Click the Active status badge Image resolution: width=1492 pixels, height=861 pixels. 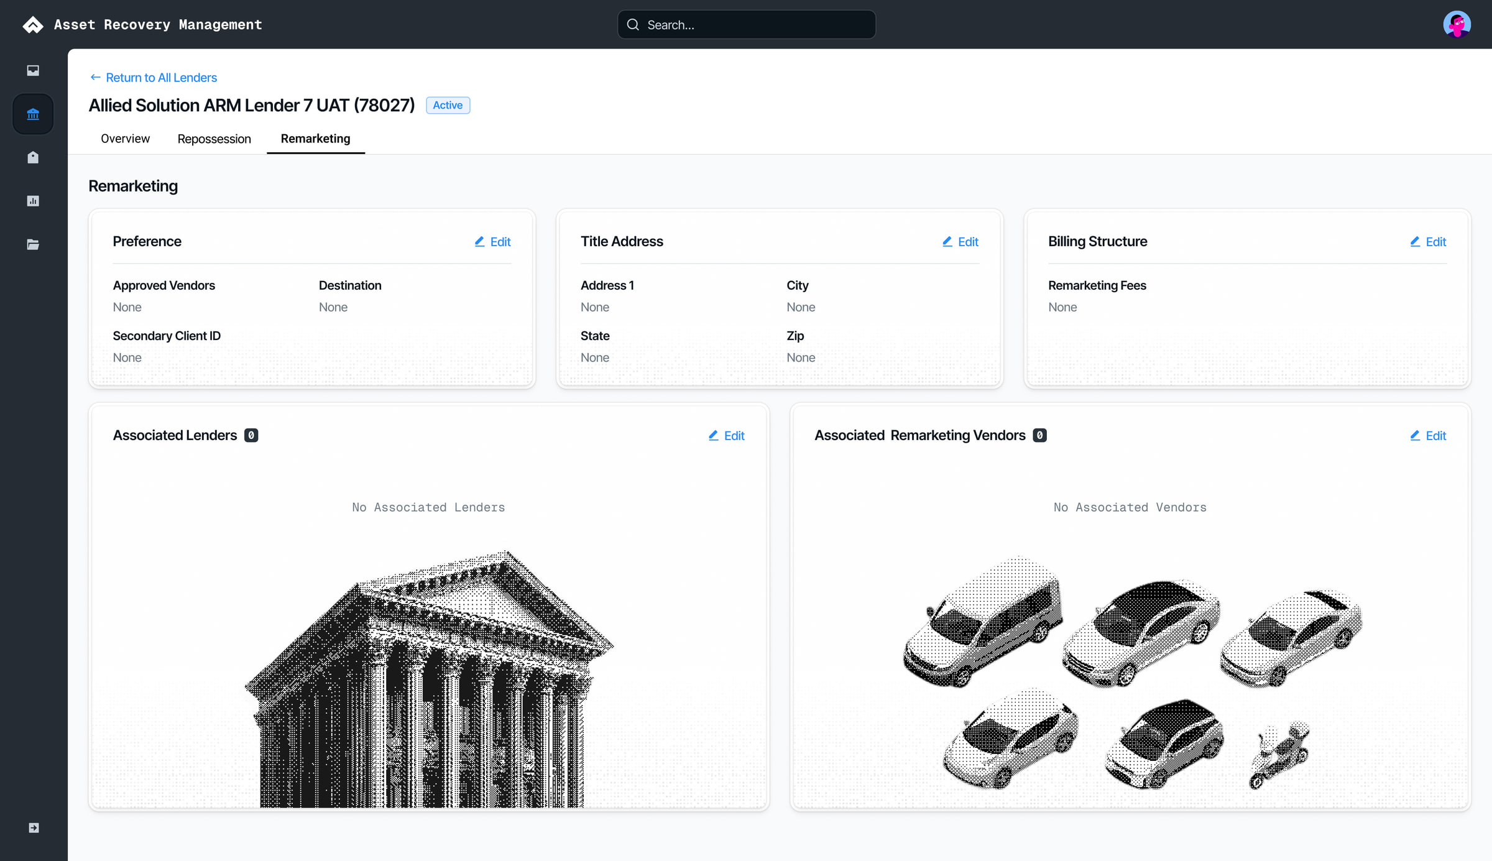(x=448, y=105)
